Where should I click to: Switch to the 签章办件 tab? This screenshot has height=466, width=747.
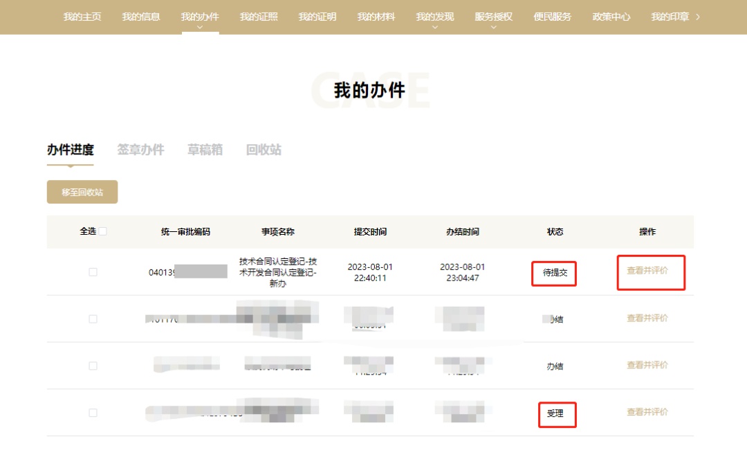[140, 149]
